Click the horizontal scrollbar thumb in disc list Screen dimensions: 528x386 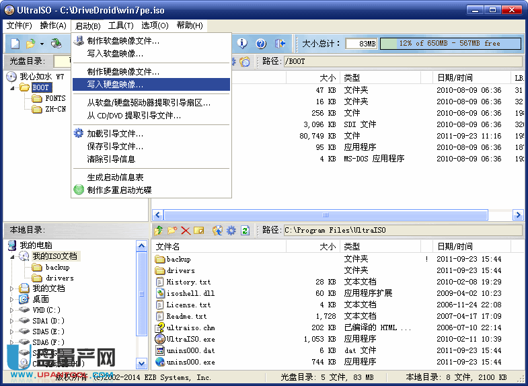click(x=326, y=215)
